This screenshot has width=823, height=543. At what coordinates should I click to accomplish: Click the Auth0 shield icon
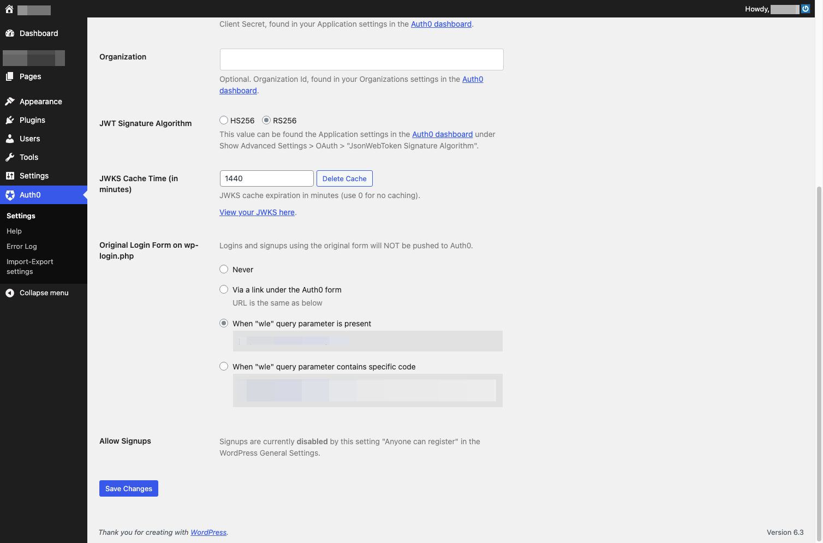point(10,195)
